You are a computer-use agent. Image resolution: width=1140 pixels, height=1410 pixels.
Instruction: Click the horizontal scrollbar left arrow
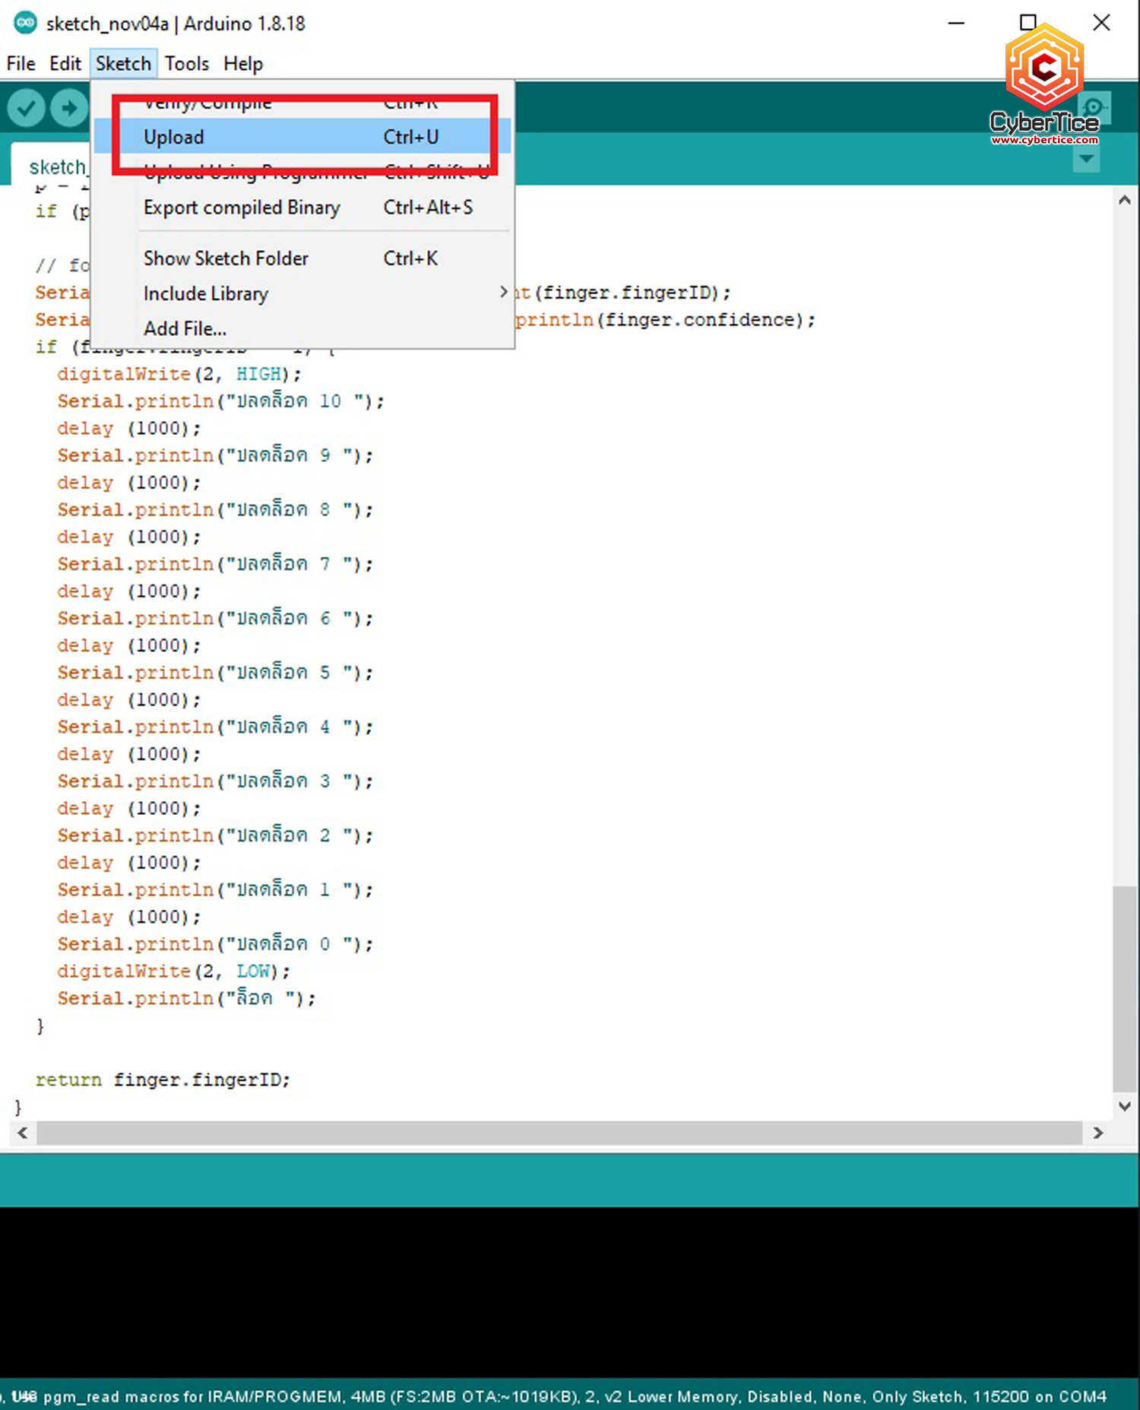tap(23, 1133)
